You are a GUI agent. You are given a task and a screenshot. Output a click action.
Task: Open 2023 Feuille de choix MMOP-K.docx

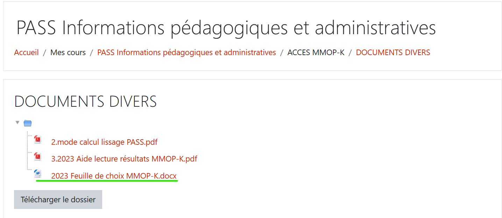coord(114,176)
